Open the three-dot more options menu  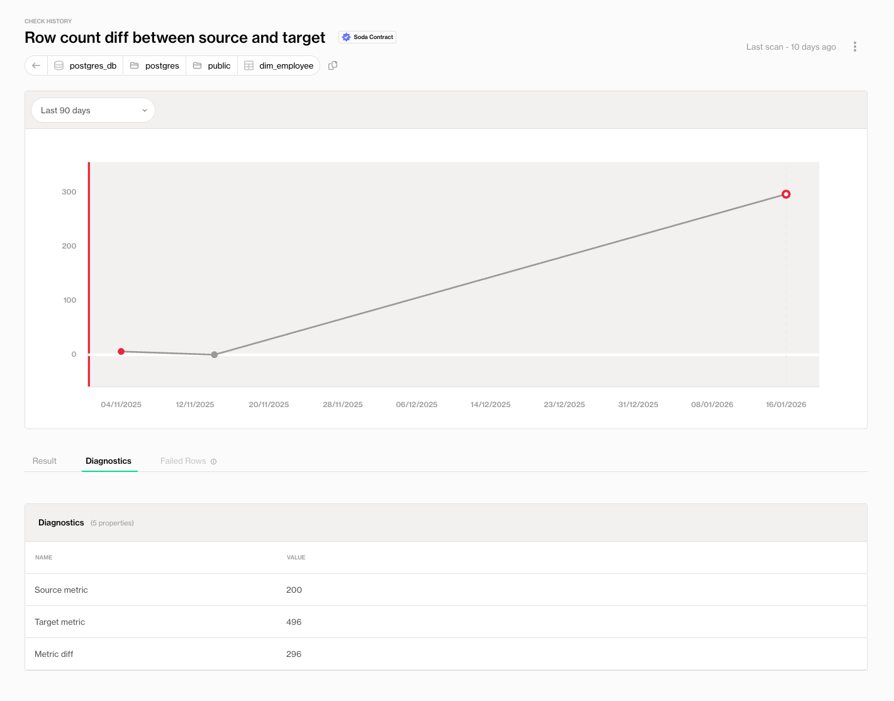(x=854, y=47)
